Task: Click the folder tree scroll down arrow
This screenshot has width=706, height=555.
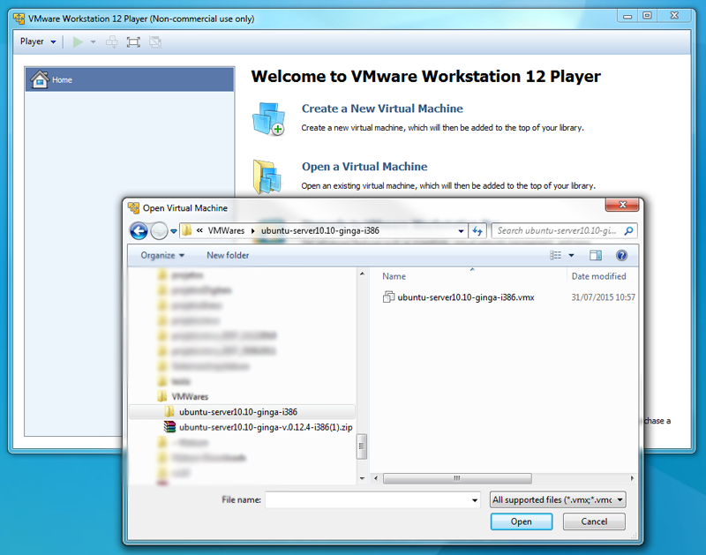Action: (362, 478)
